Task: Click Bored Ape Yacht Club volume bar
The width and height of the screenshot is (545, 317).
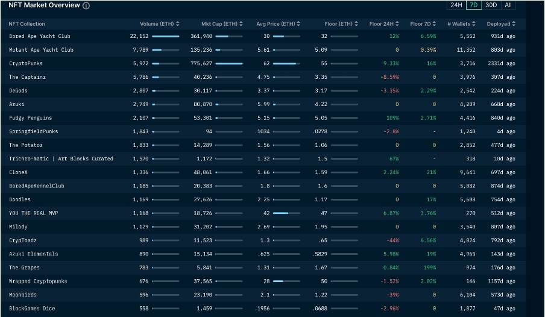Action: [x=166, y=36]
